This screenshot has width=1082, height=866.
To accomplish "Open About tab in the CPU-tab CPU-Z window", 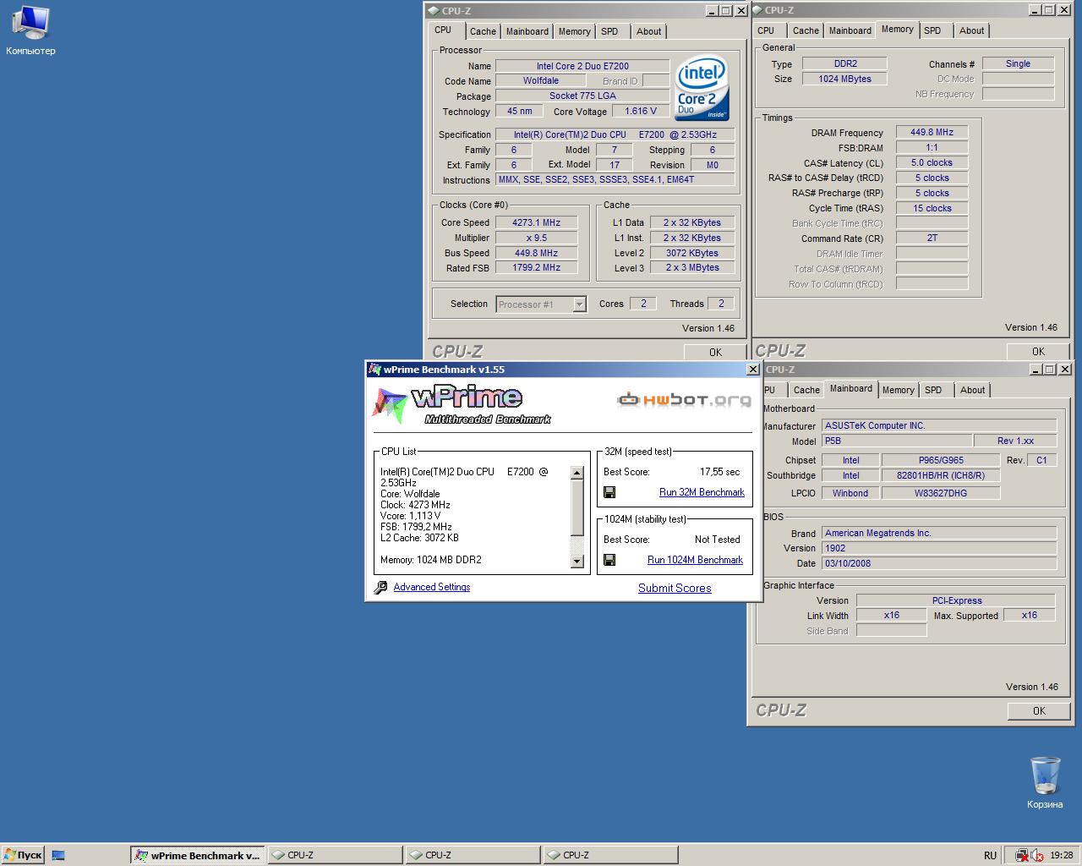I will pyautogui.click(x=649, y=31).
